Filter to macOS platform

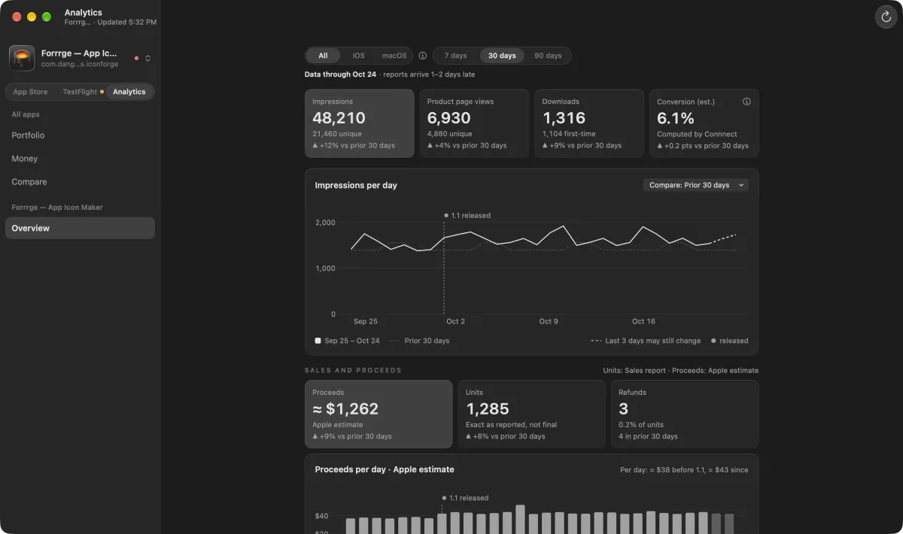pyautogui.click(x=394, y=56)
